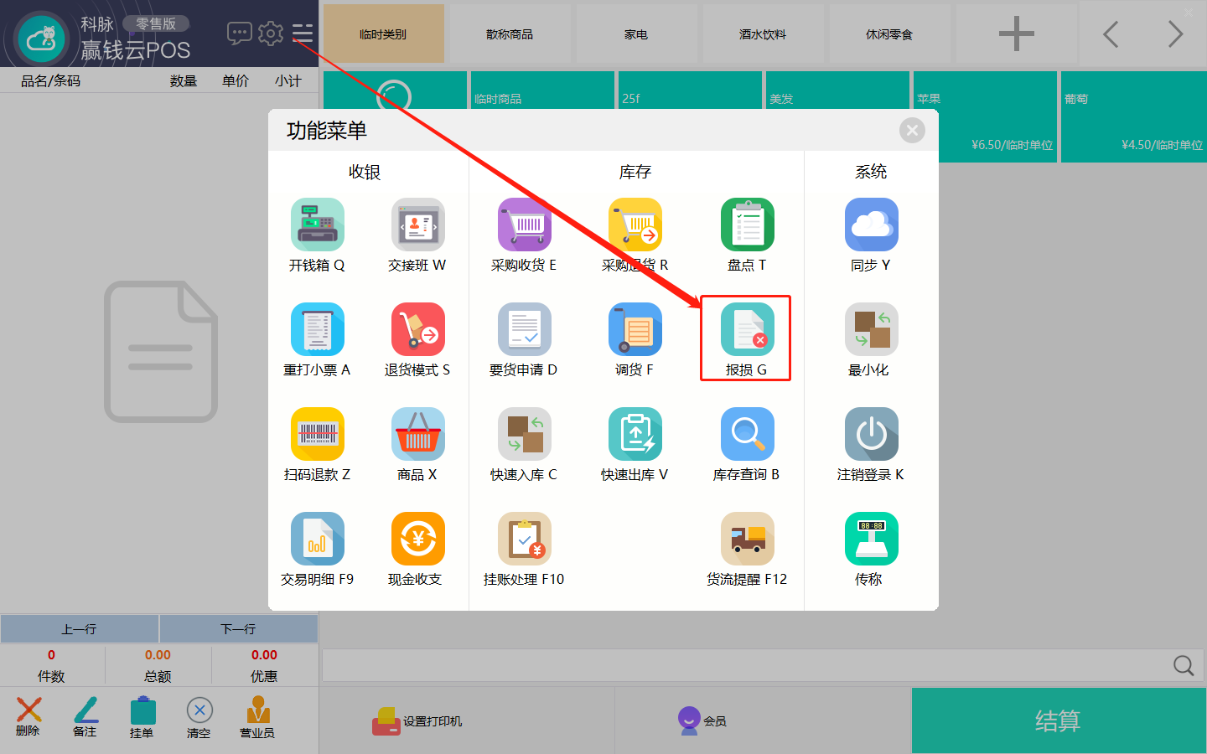The image size is (1207, 754).
Task: Open scale transfer 传称 icon
Action: 872,539
